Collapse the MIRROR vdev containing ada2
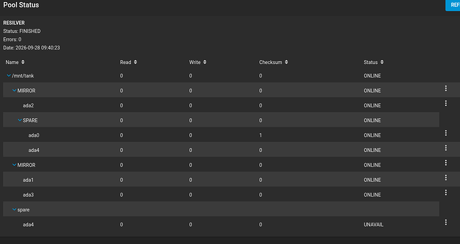This screenshot has width=460, height=244. (x=14, y=91)
